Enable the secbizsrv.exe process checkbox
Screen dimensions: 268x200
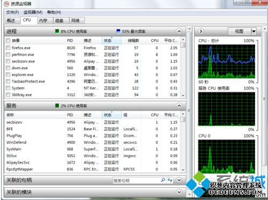pyautogui.click(x=8, y=61)
